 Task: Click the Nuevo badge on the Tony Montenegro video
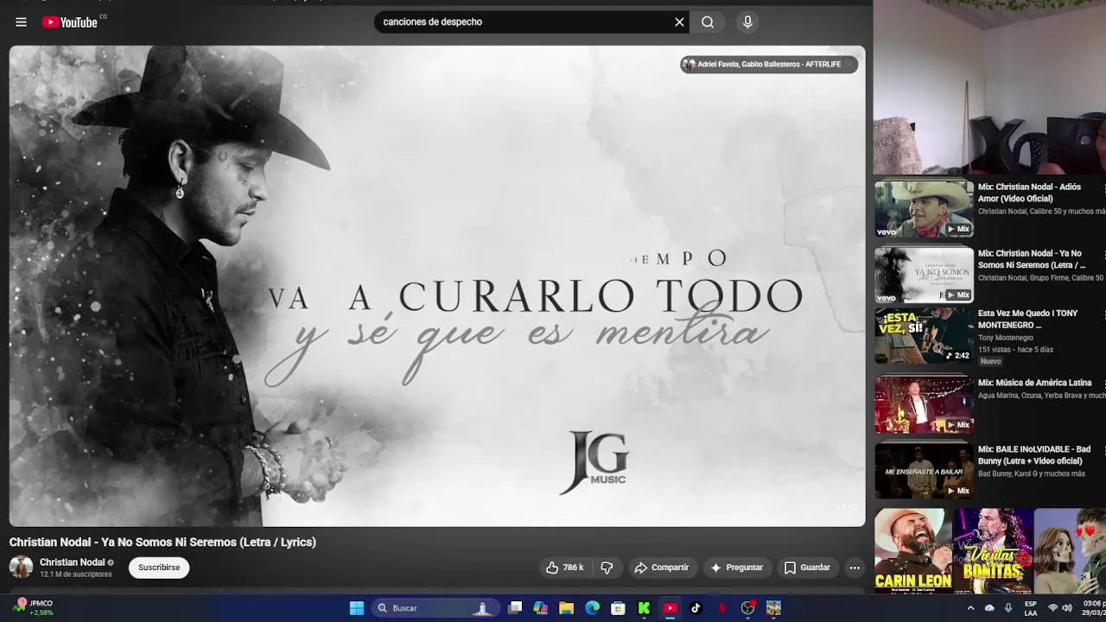(991, 361)
